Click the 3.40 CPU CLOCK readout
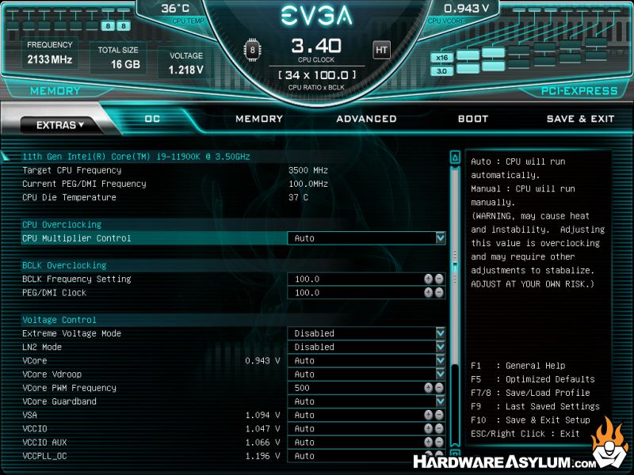 316,46
